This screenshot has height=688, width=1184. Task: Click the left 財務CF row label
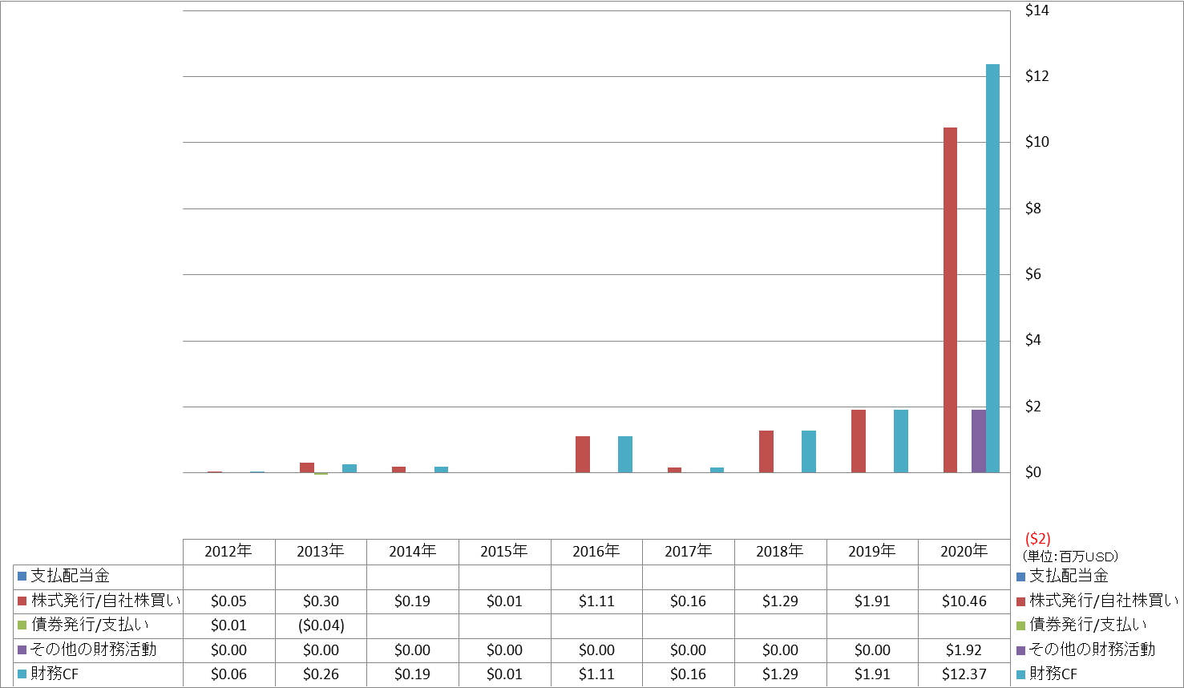point(55,674)
